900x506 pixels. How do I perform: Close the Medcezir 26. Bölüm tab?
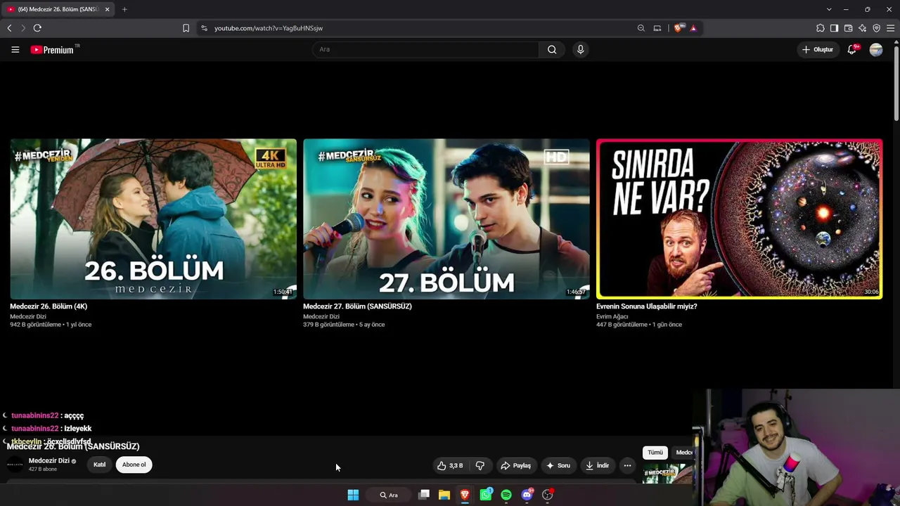click(107, 9)
